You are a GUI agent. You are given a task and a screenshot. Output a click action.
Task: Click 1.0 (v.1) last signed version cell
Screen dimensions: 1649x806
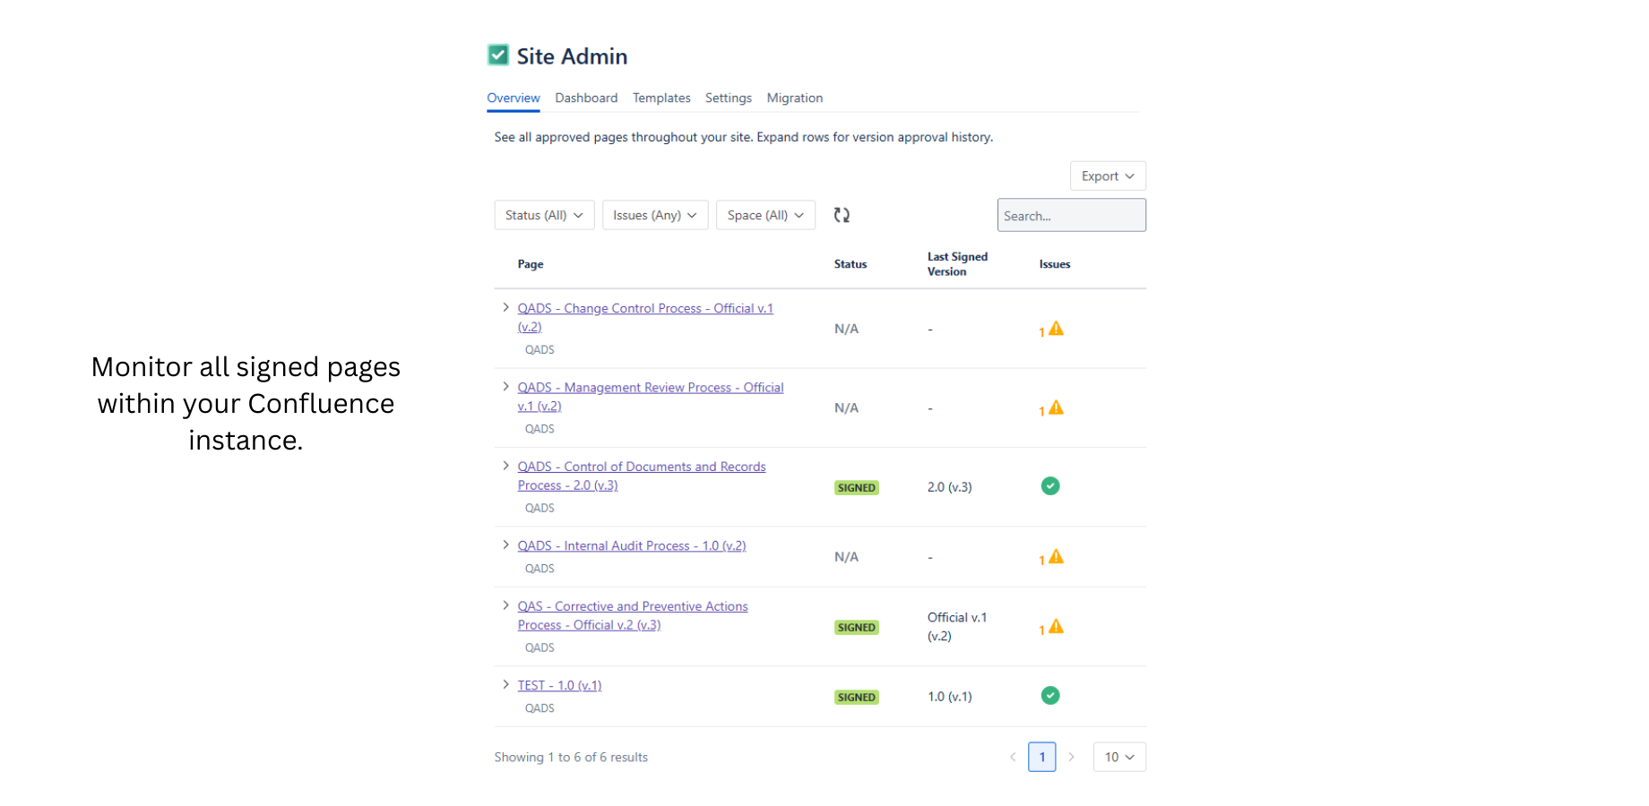point(950,697)
